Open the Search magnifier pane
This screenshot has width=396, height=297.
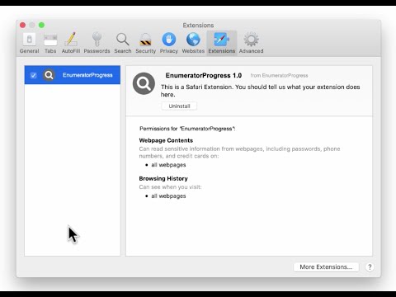(x=123, y=44)
